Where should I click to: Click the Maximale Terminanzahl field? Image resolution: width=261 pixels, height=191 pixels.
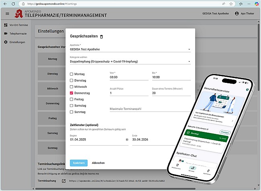tap(150, 109)
